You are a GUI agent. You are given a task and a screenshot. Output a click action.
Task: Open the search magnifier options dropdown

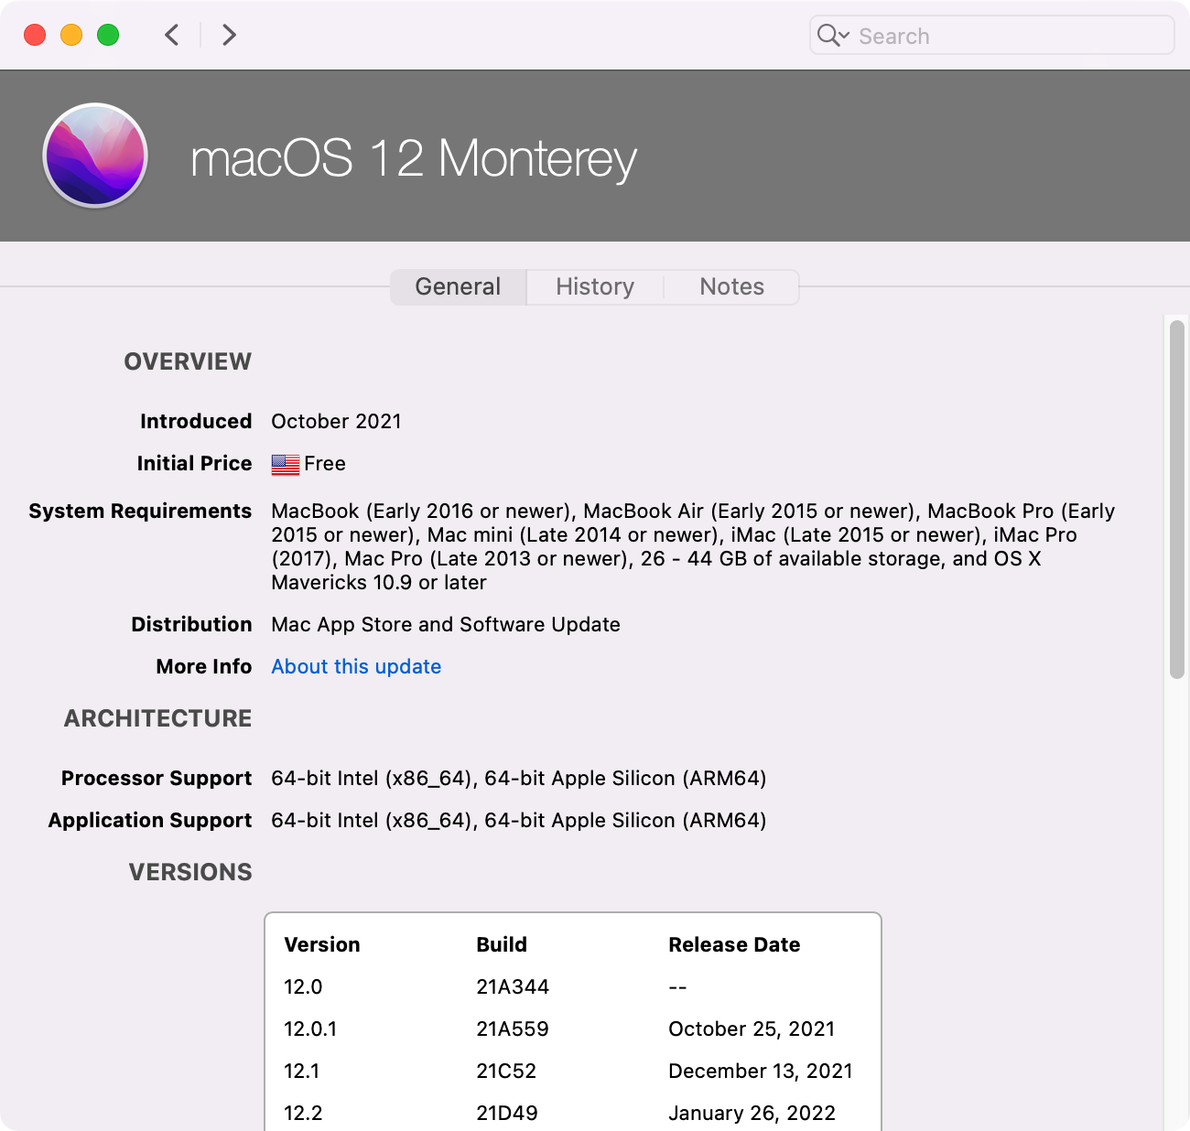833,36
